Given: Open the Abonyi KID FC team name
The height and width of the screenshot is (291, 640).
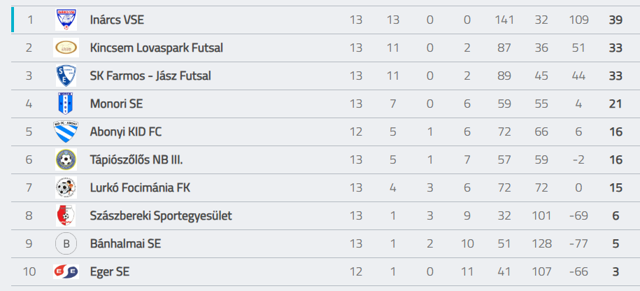Looking at the screenshot, I should point(126,132).
